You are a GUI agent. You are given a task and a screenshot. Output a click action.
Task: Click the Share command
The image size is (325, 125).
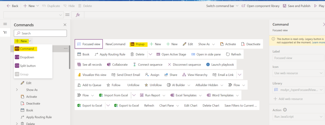click(171, 75)
